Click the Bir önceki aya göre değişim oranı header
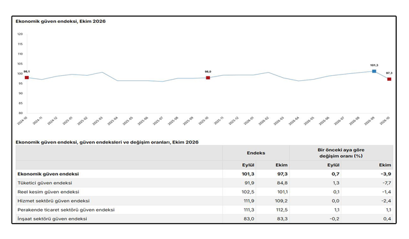This screenshot has height=239, width=409. [x=341, y=153]
